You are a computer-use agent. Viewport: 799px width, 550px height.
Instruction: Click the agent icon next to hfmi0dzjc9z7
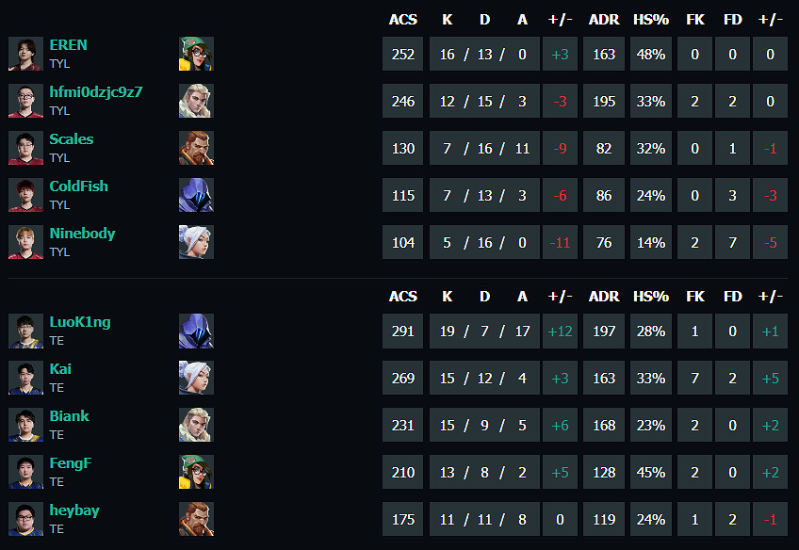(x=196, y=101)
